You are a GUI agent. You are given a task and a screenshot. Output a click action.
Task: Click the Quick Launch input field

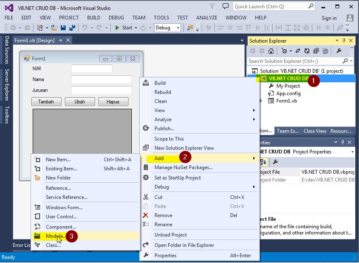pos(270,7)
